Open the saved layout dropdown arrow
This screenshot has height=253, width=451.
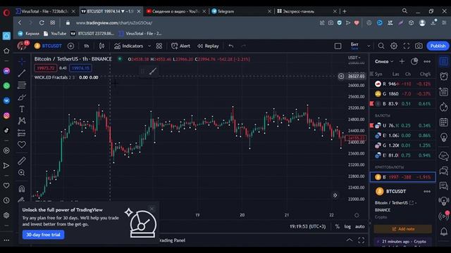pos(369,46)
